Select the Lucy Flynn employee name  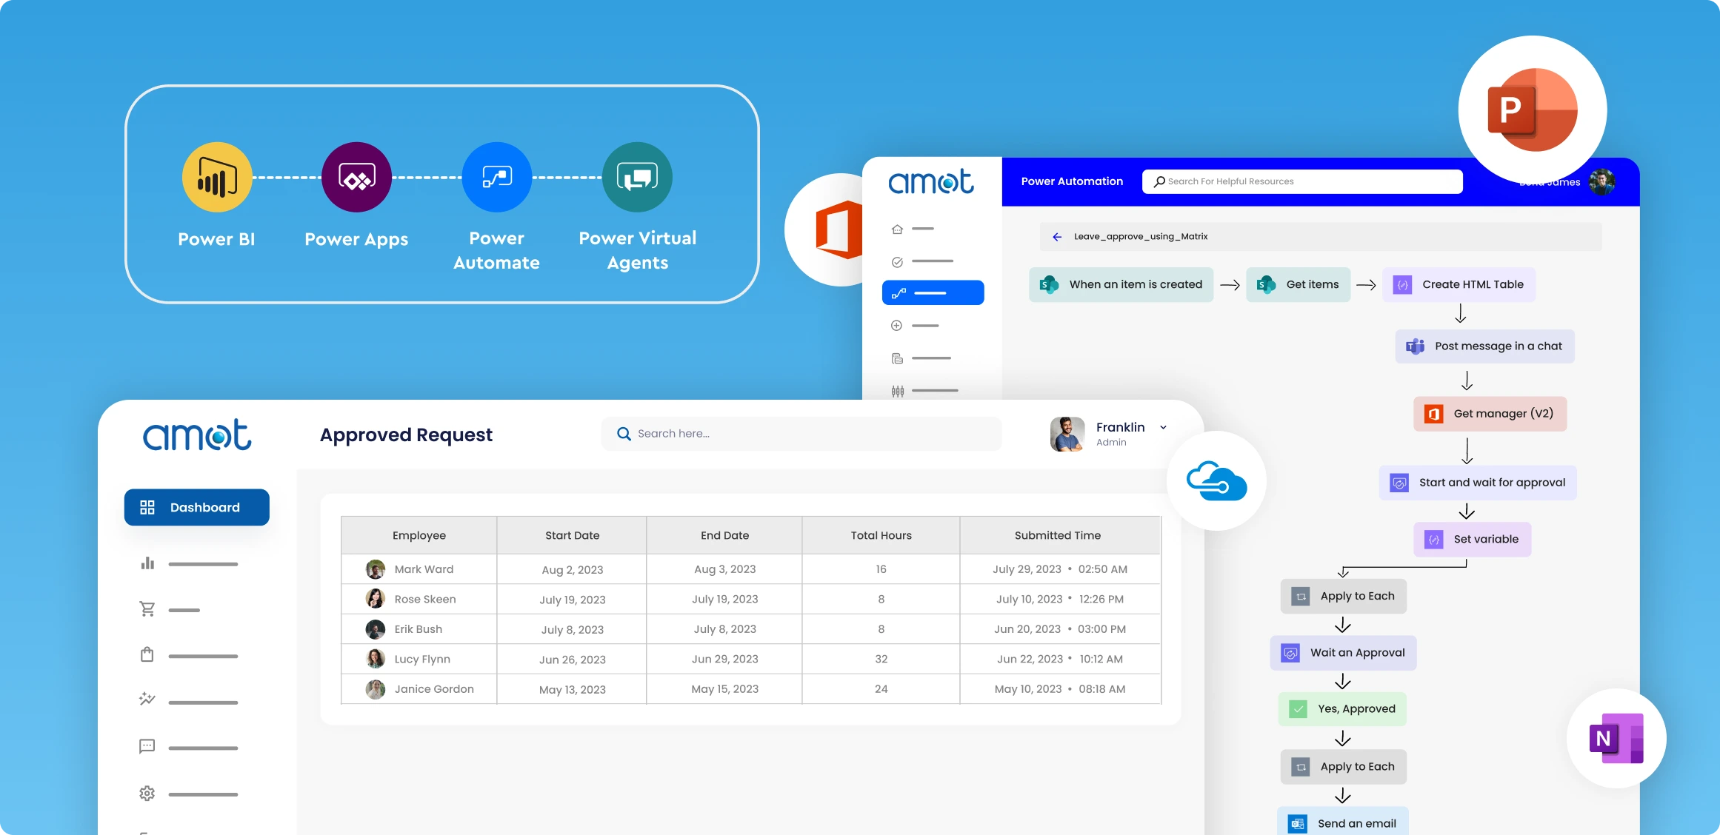[x=422, y=660]
